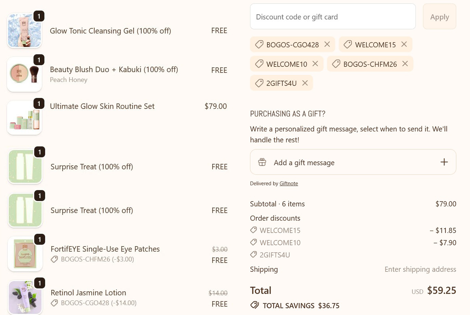The width and height of the screenshot is (470, 315).
Task: Open the Add a gift message option
Action: (353, 162)
